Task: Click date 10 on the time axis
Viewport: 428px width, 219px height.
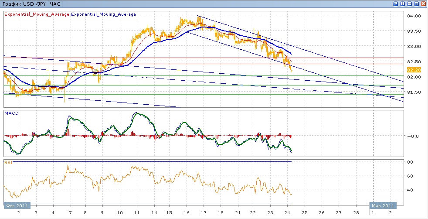Action: 119,213
